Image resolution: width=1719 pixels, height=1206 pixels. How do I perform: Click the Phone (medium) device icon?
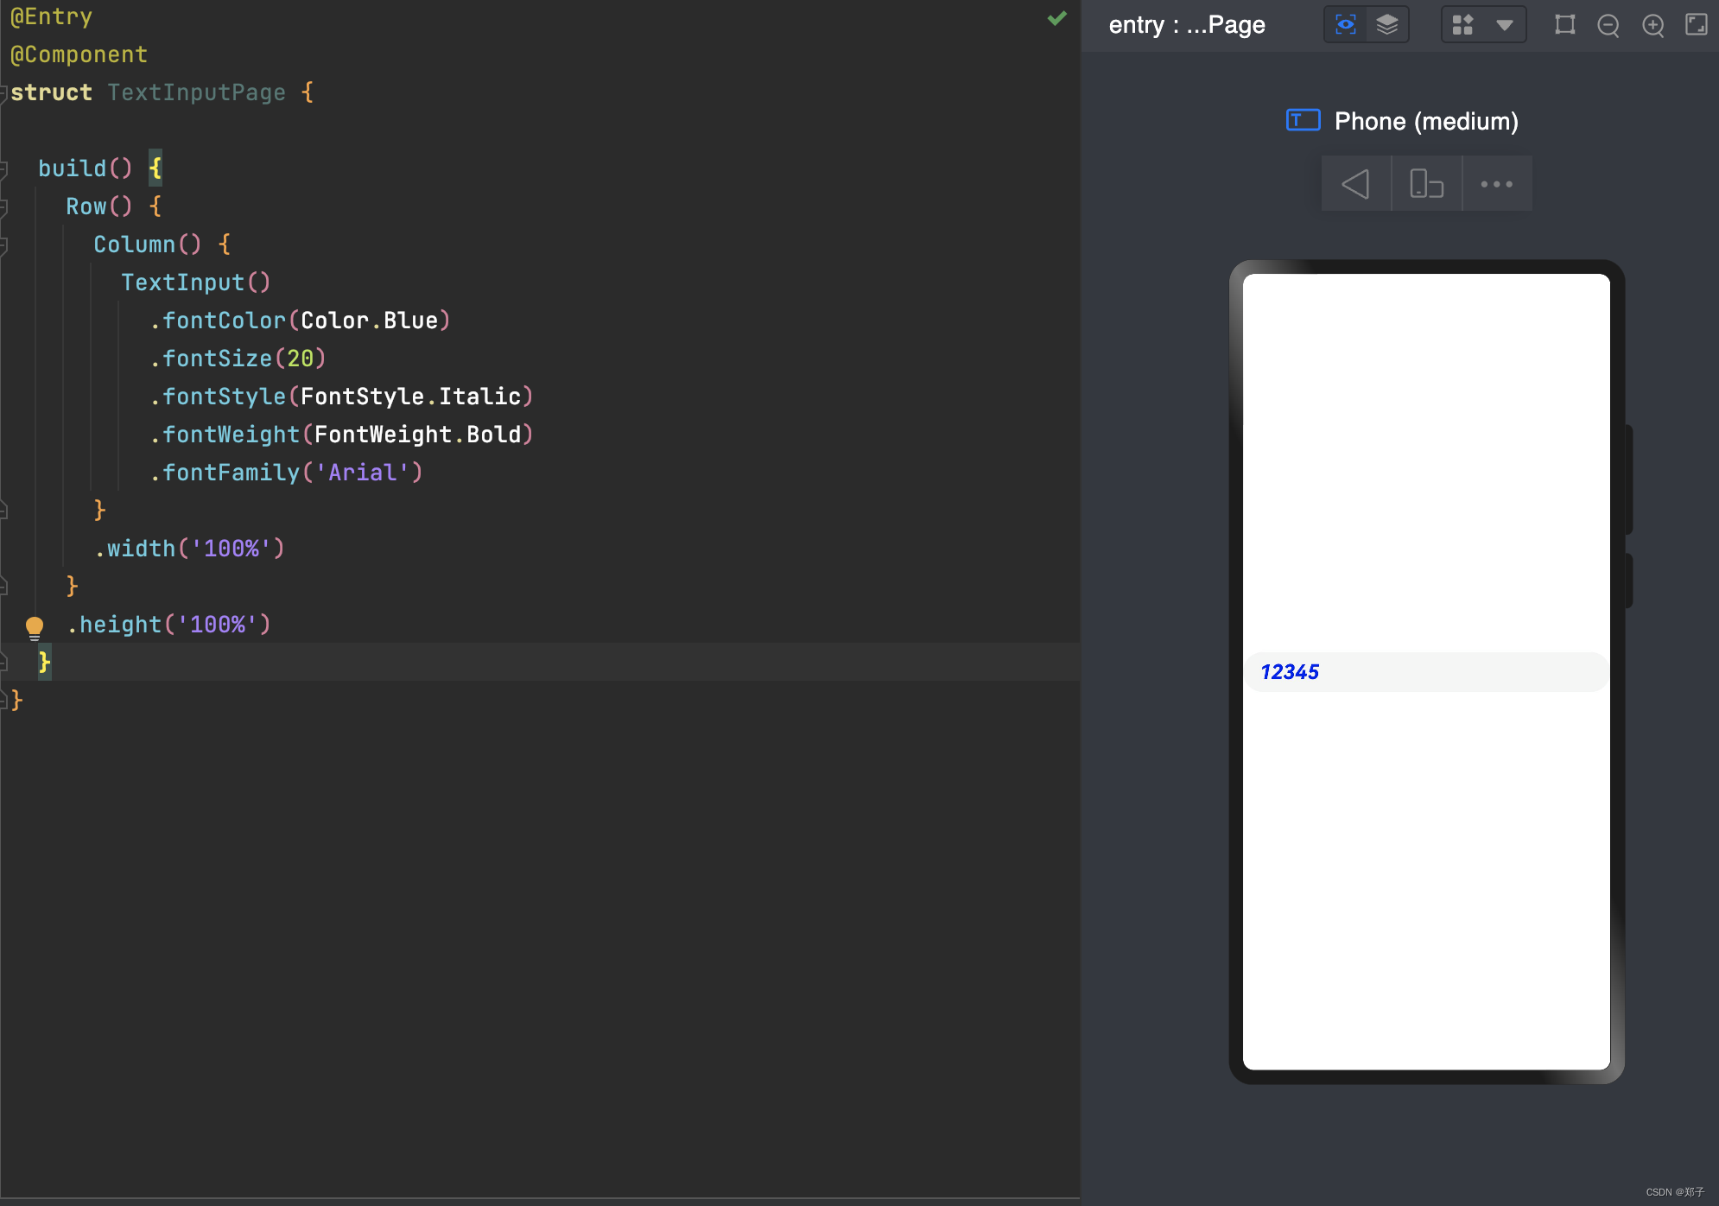point(1303,120)
